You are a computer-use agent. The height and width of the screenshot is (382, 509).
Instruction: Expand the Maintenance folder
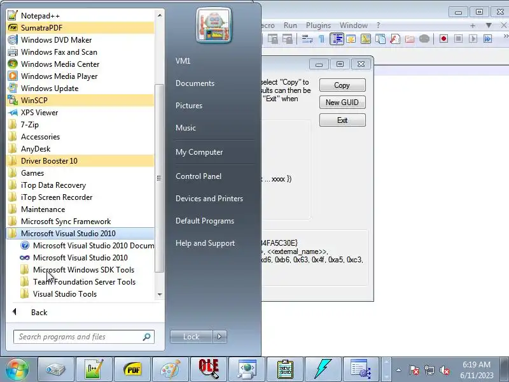(80, 209)
